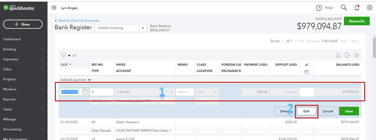Sort by the DATE column arrow
This screenshot has width=376, height=140.
[x=70, y=65]
